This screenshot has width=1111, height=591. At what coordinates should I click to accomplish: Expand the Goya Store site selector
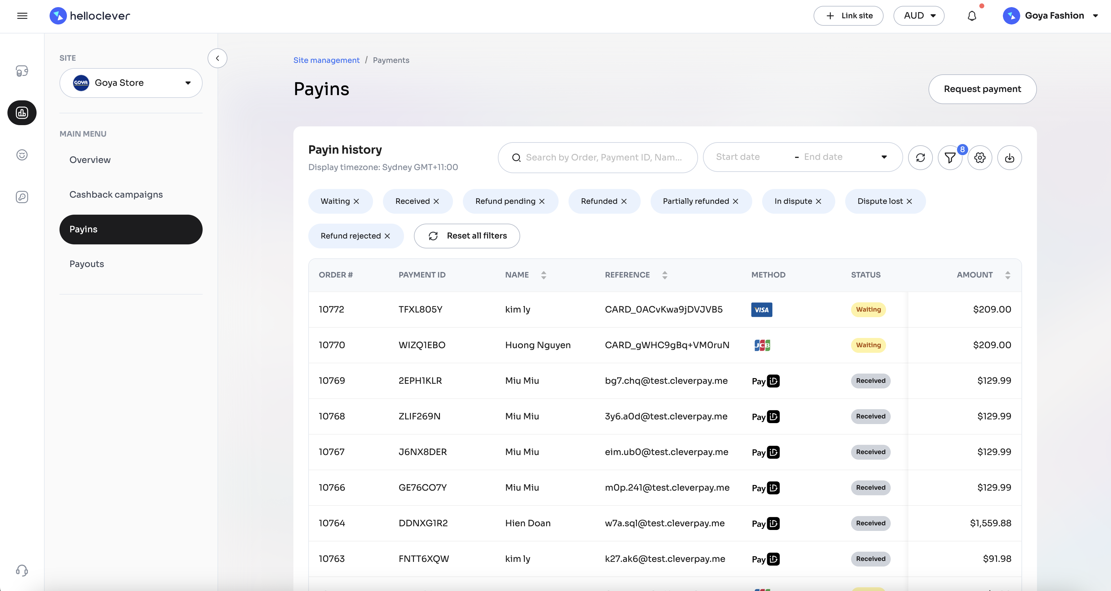[131, 83]
